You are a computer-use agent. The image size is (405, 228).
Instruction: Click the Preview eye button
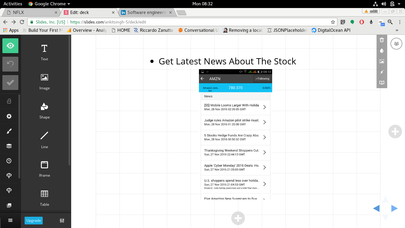point(10,46)
